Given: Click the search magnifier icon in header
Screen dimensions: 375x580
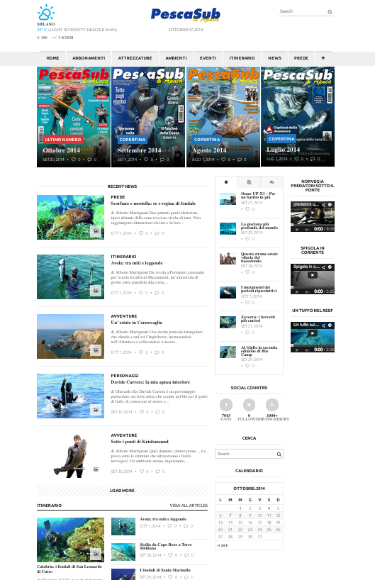Looking at the screenshot, I should pos(330,12).
